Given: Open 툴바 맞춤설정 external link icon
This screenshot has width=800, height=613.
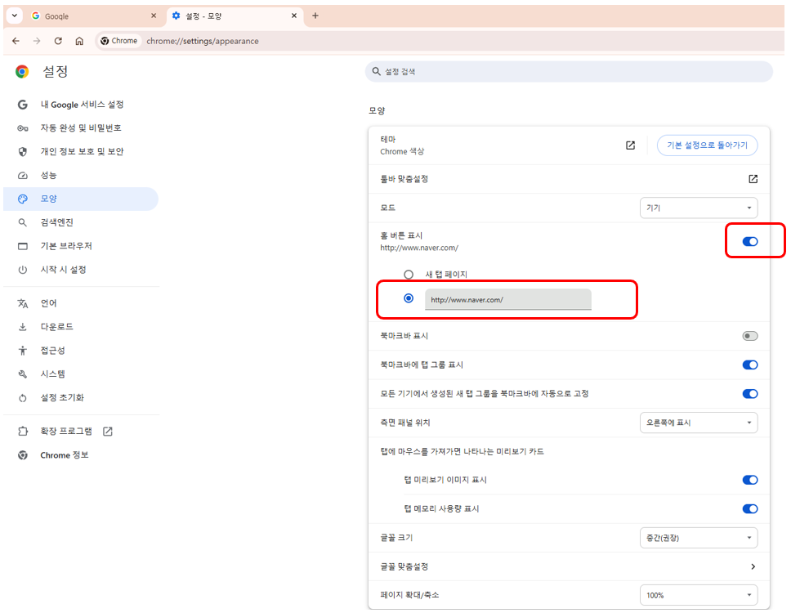Looking at the screenshot, I should tap(753, 179).
